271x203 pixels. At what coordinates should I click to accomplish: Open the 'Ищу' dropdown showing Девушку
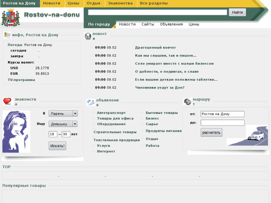point(63,124)
